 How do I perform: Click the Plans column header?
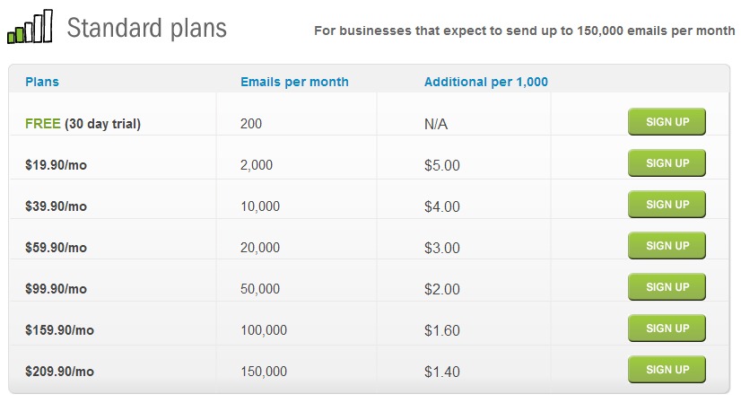42,82
